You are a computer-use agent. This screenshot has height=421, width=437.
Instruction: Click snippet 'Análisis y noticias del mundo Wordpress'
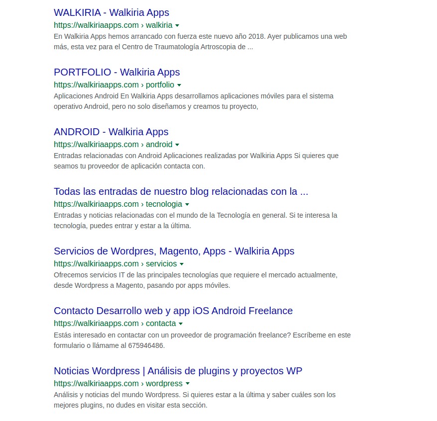[195, 400]
